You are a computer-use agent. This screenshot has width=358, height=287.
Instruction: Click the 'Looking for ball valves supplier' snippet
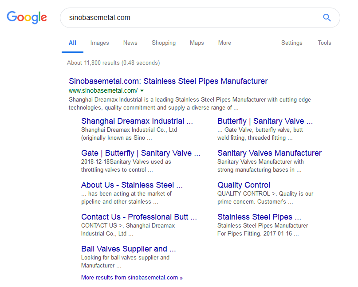tap(126, 261)
